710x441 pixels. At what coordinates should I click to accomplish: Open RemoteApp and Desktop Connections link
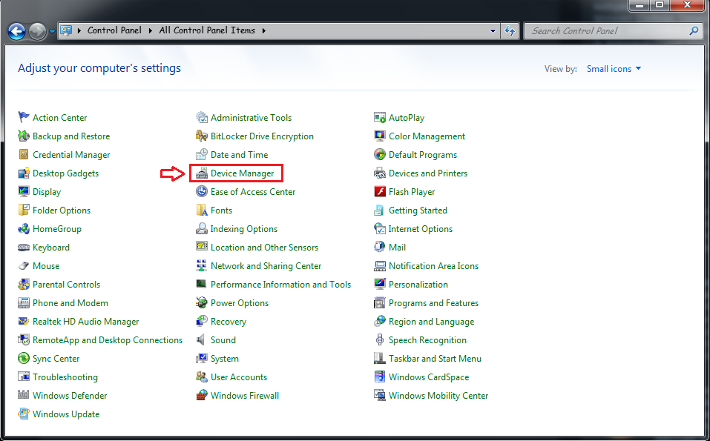pos(108,340)
